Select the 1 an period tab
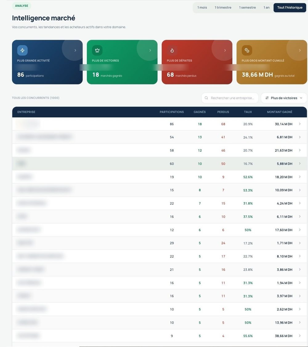 266,7
